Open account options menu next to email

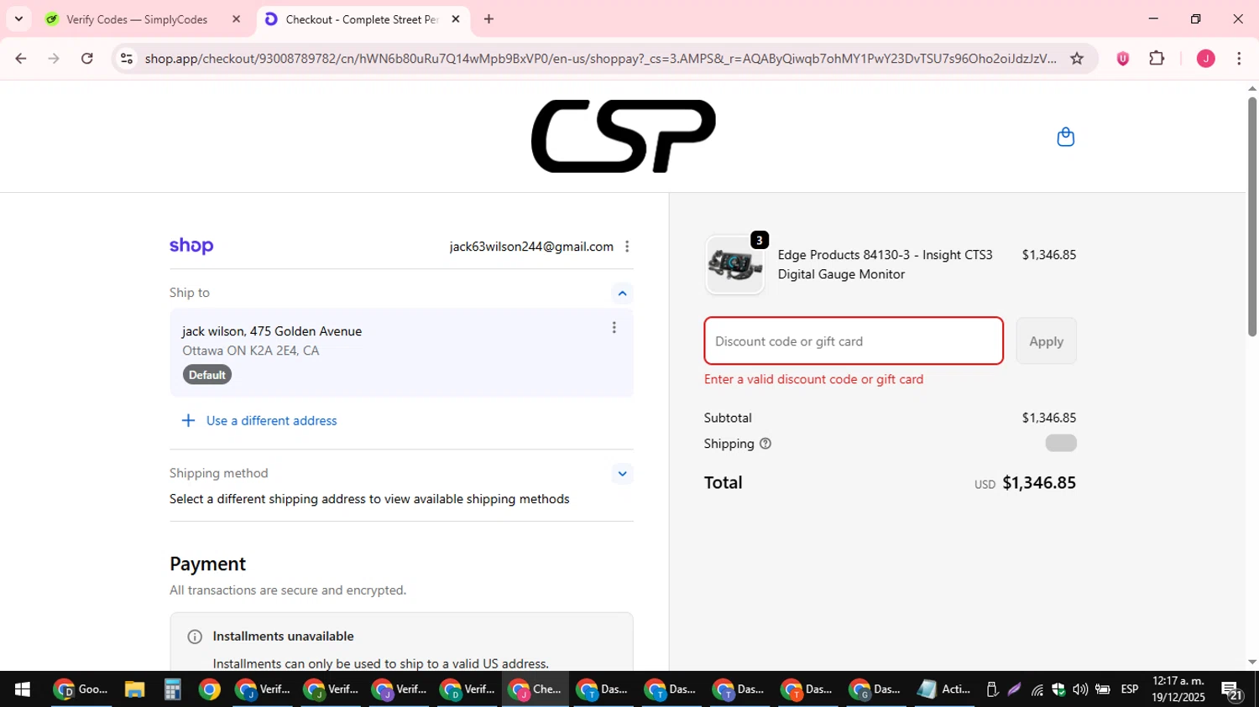(x=627, y=247)
